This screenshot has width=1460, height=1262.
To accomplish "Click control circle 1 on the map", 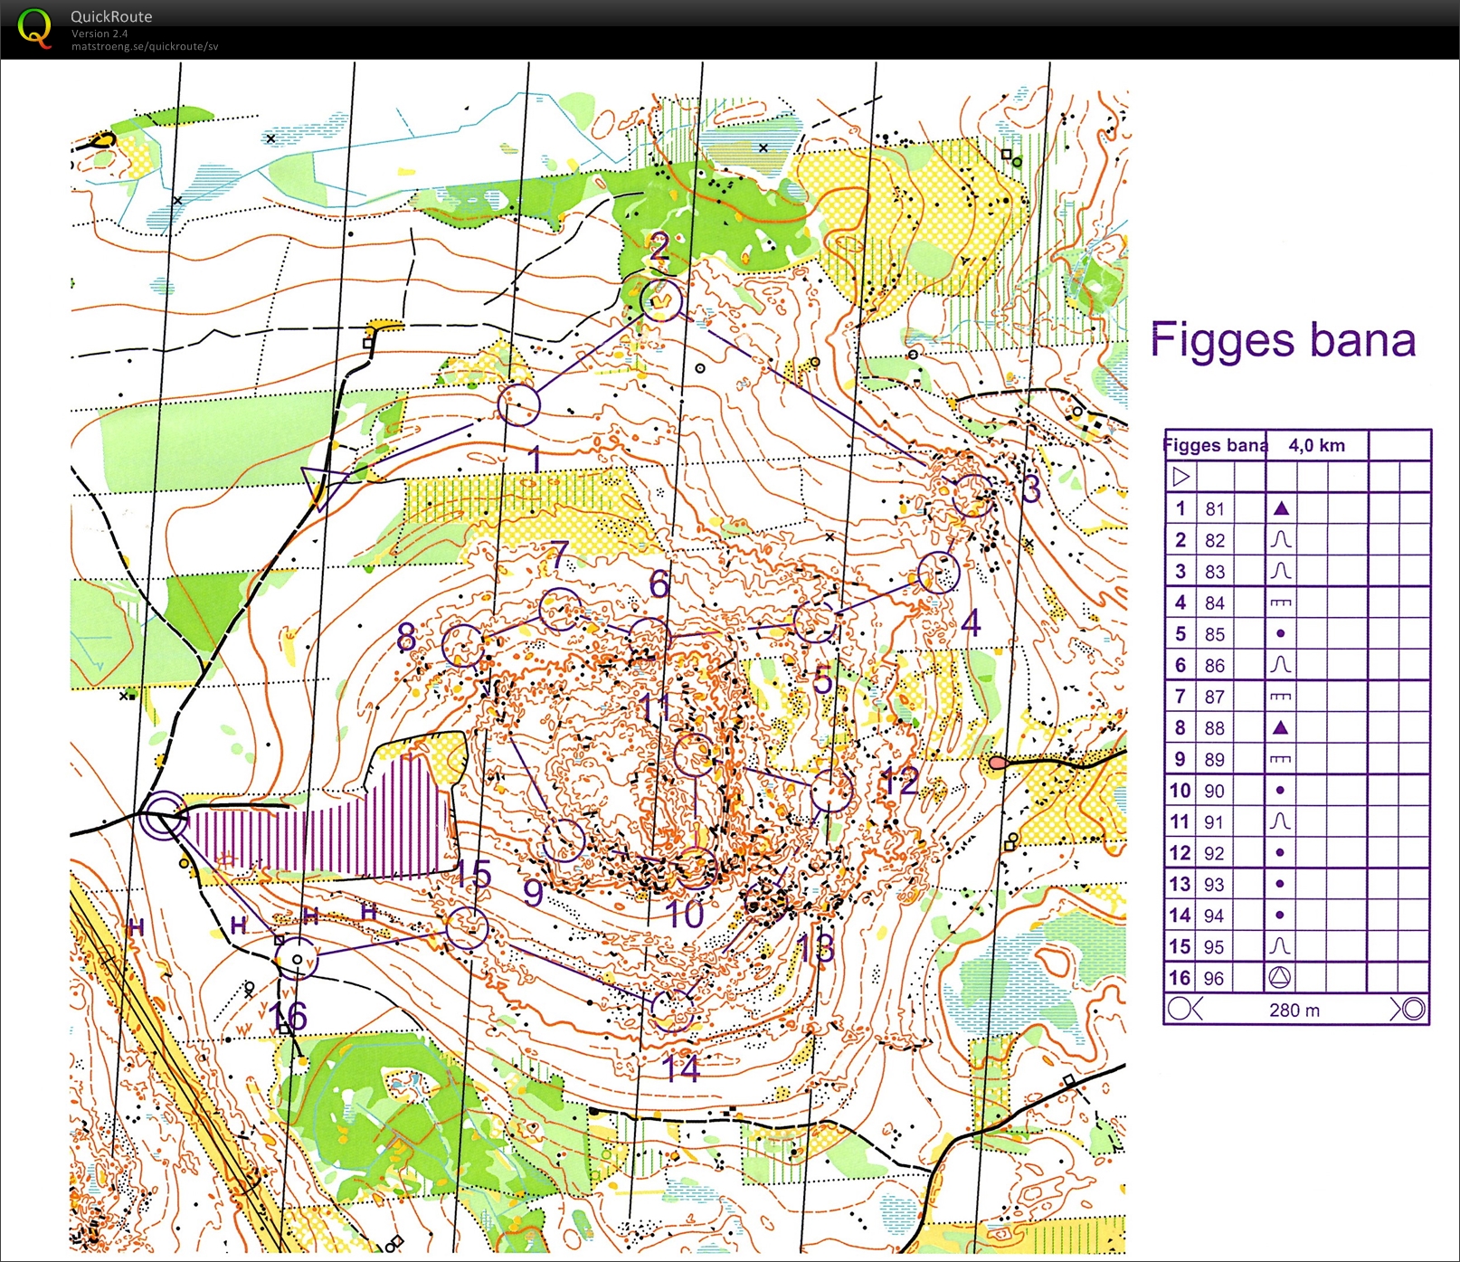I will (x=519, y=404).
